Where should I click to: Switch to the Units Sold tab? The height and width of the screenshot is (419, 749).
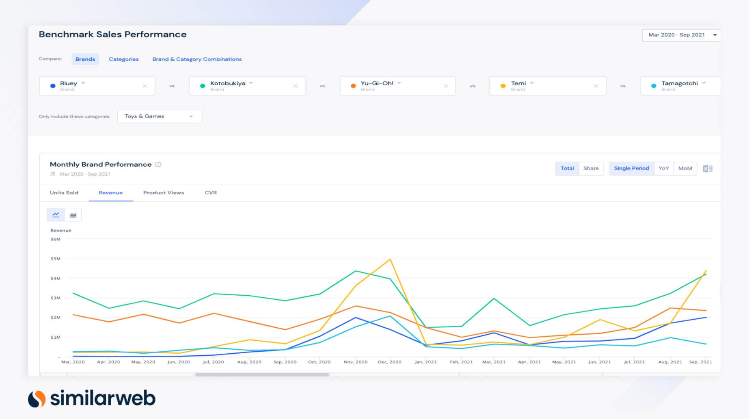[64, 193]
